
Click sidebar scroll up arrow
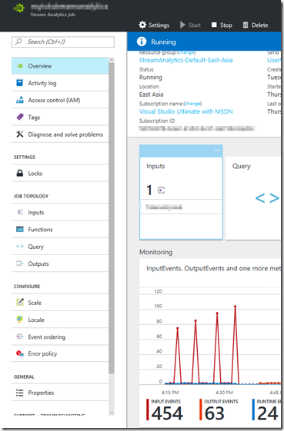[x=112, y=60]
